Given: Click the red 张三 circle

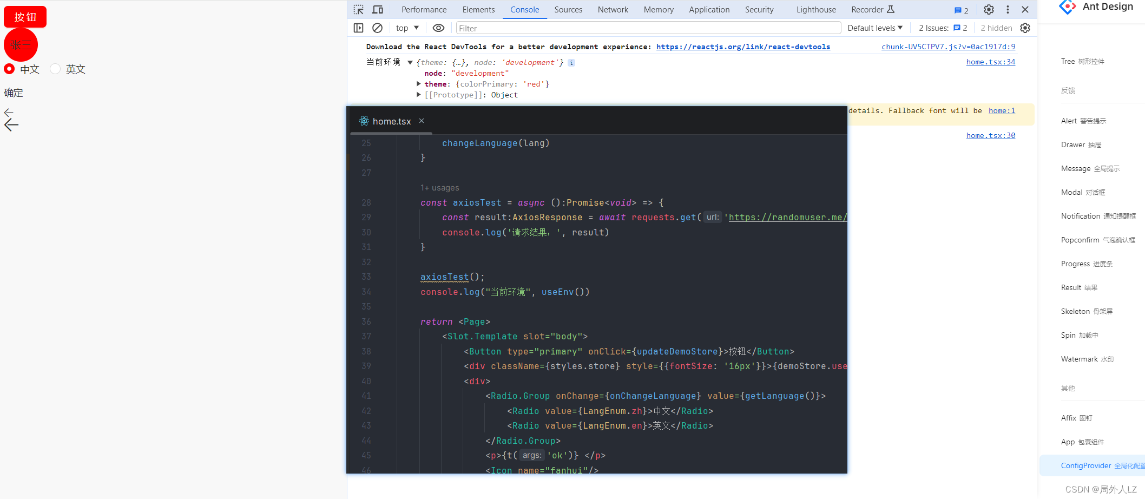Looking at the screenshot, I should (21, 45).
